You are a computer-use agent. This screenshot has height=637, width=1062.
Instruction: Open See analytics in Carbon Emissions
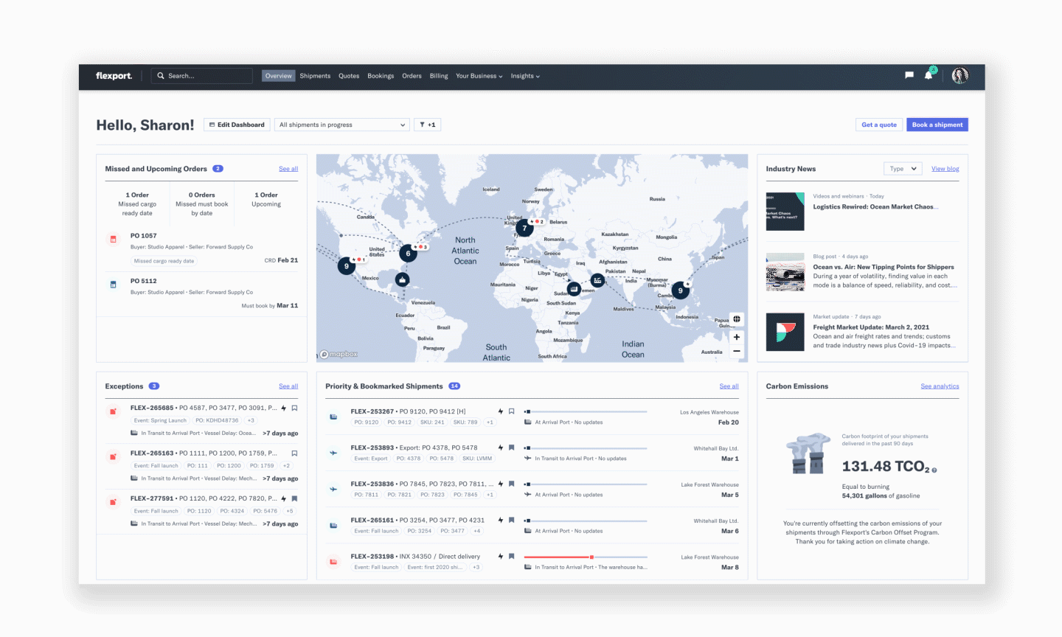[940, 386]
